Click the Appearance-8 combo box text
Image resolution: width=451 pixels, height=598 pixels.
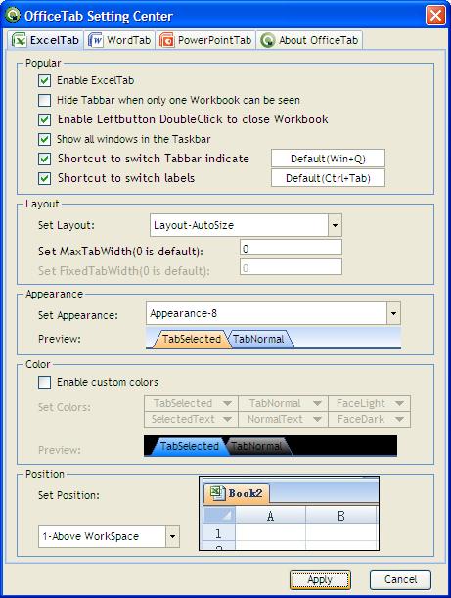pos(183,313)
